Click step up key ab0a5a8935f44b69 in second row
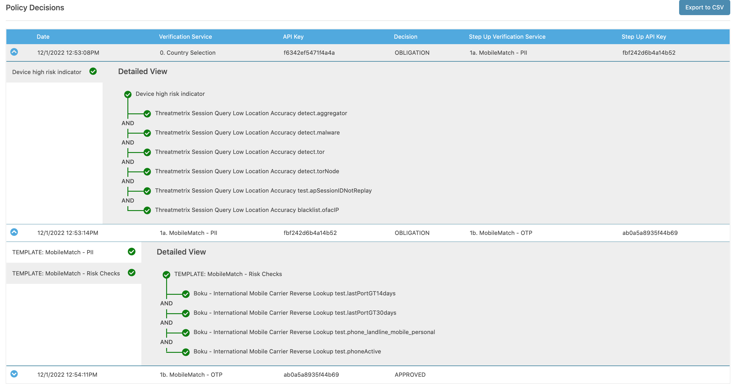Image resolution: width=736 pixels, height=390 pixels. click(x=650, y=233)
